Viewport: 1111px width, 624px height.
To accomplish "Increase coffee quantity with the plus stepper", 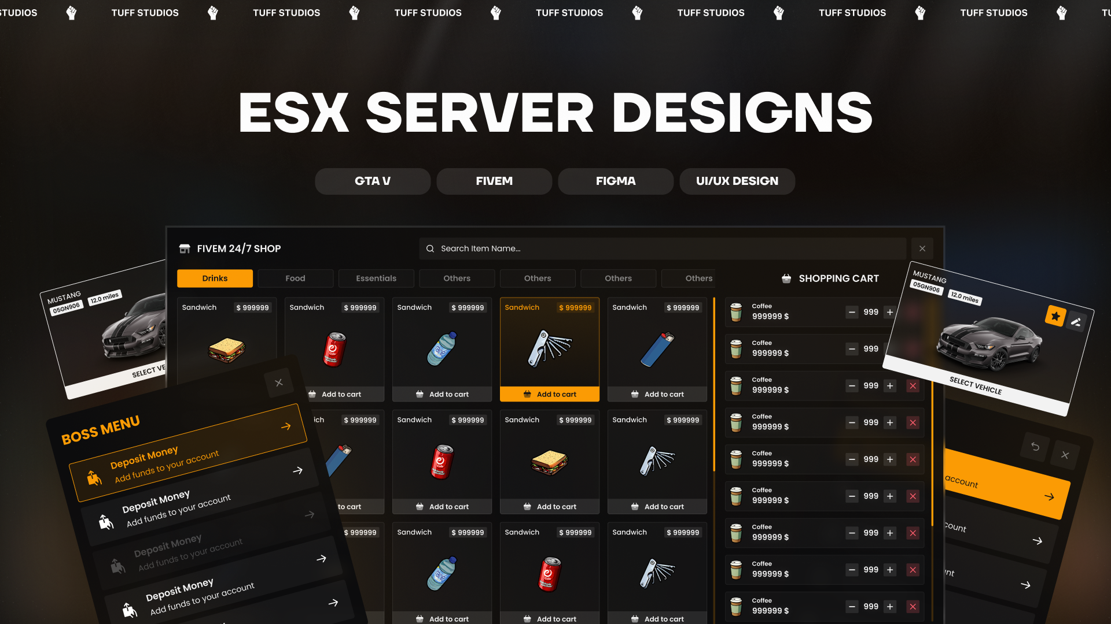I will click(x=890, y=312).
